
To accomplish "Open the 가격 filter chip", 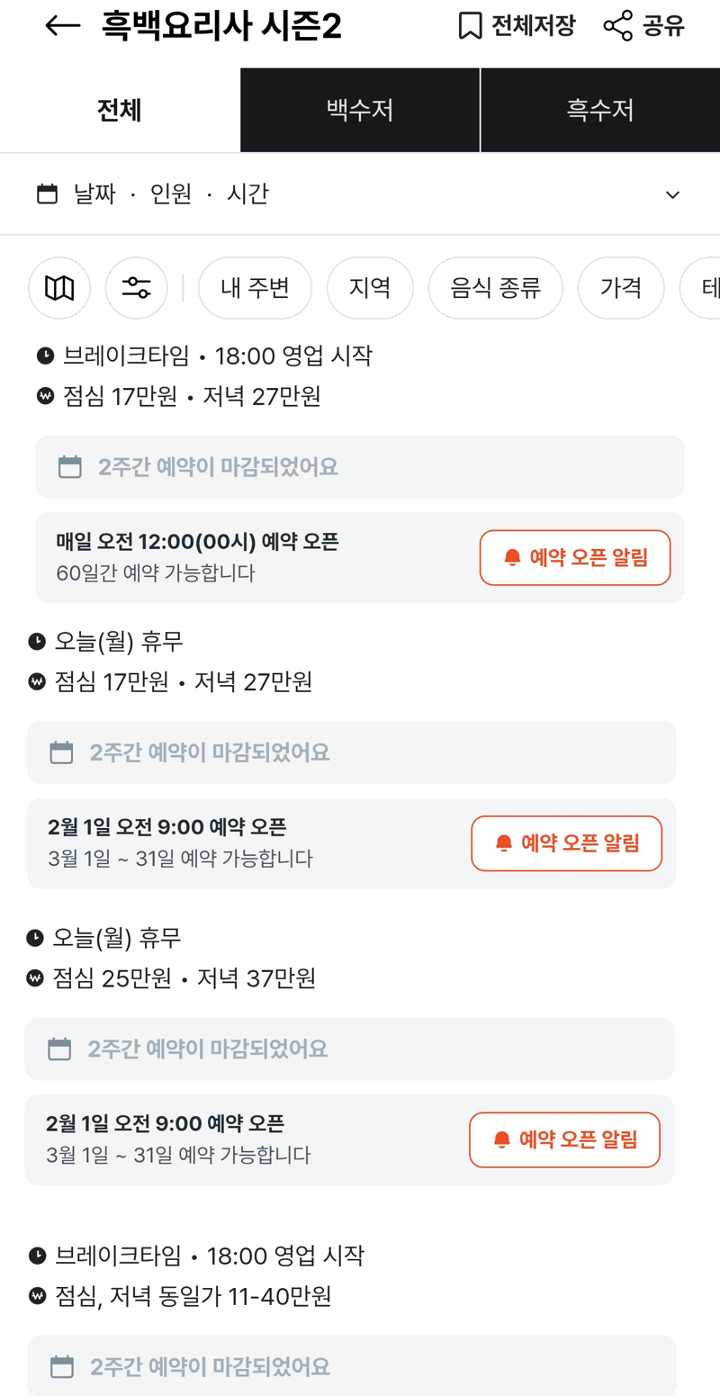I will click(x=621, y=288).
